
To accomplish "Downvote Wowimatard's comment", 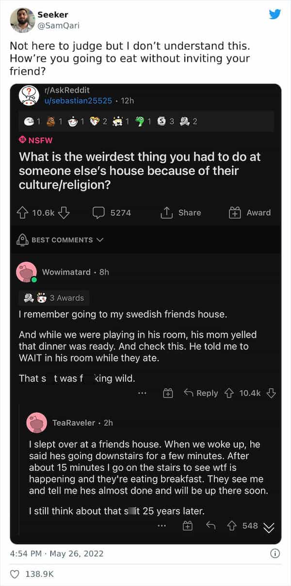I will click(271, 393).
